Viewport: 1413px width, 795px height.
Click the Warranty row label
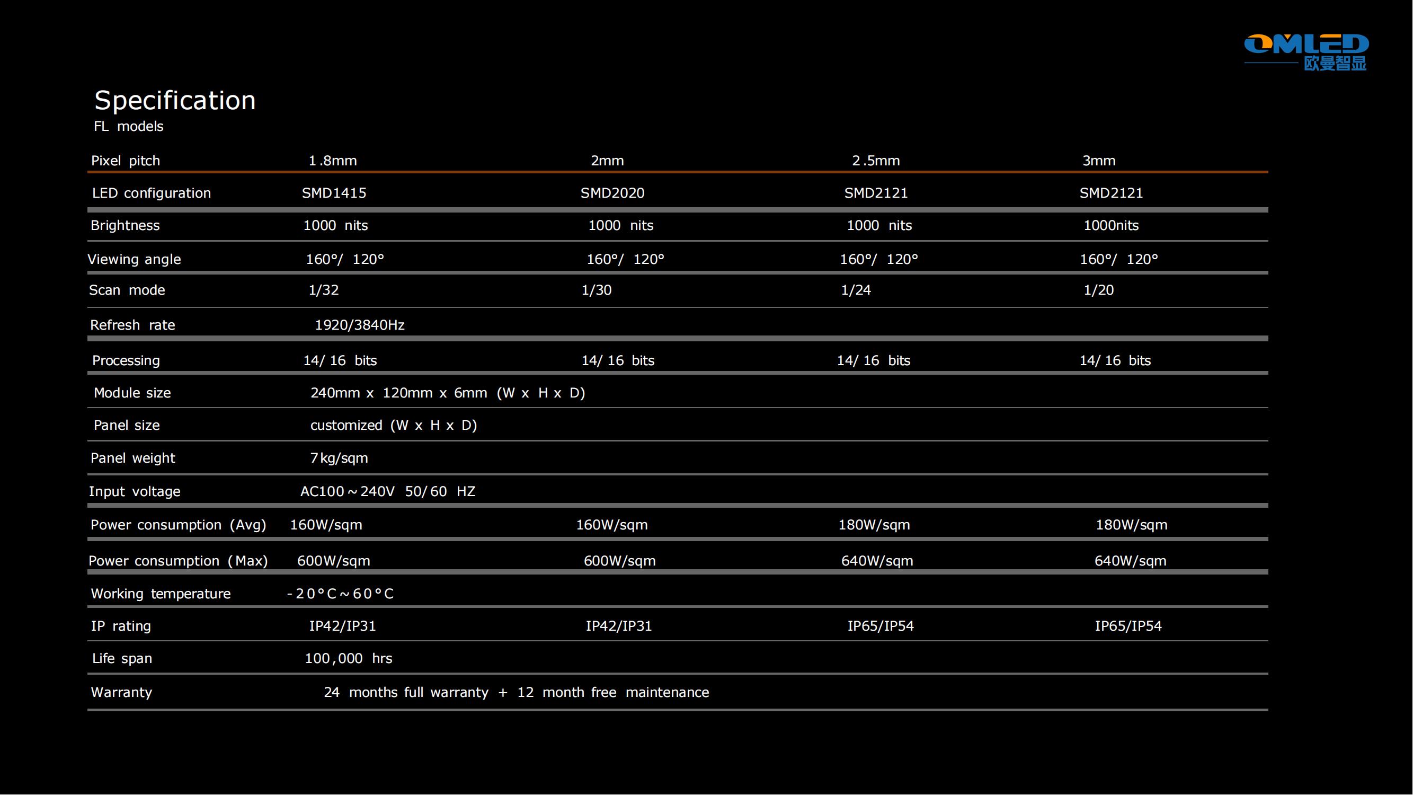[121, 693]
